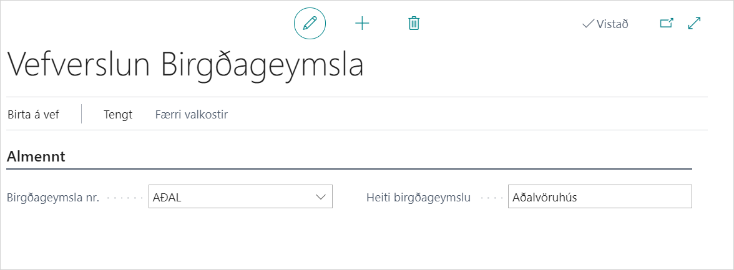Click the dotted leader after Birgðageymsla nr.

pyautogui.click(x=125, y=198)
